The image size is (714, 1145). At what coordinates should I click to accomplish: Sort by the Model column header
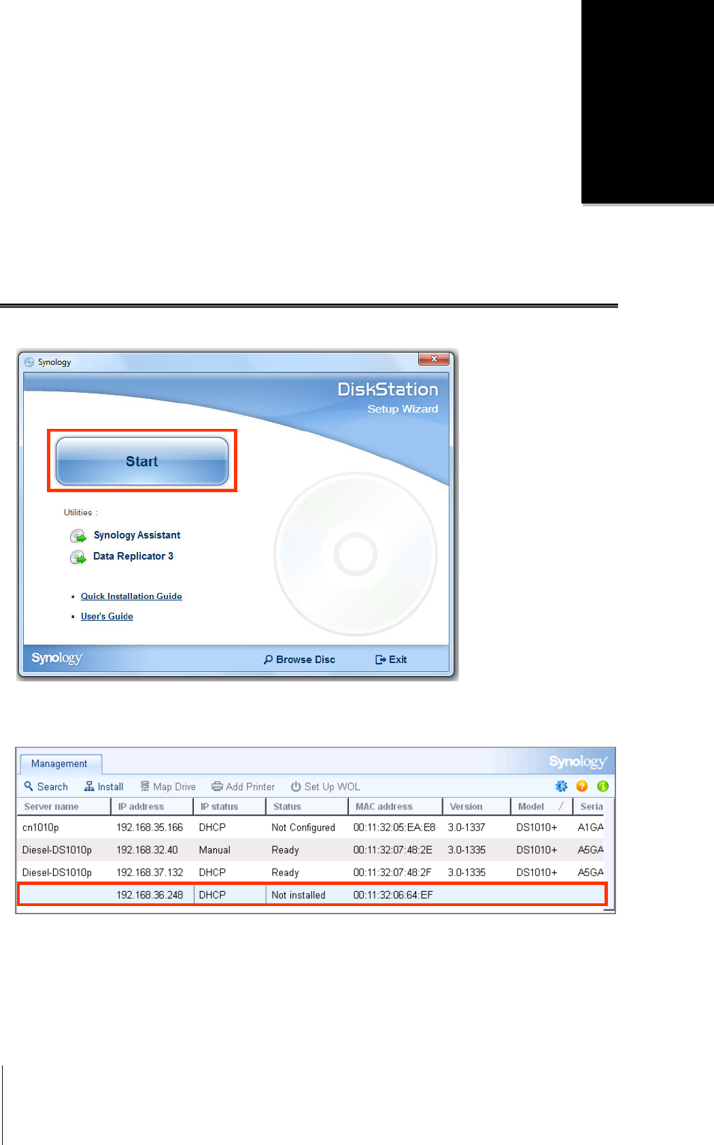click(x=541, y=807)
